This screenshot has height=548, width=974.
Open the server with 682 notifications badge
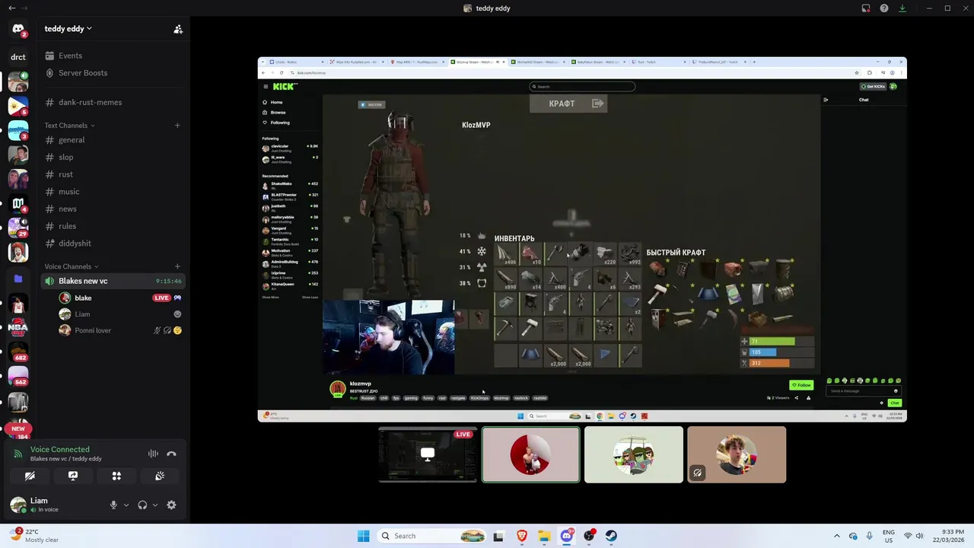(18, 353)
